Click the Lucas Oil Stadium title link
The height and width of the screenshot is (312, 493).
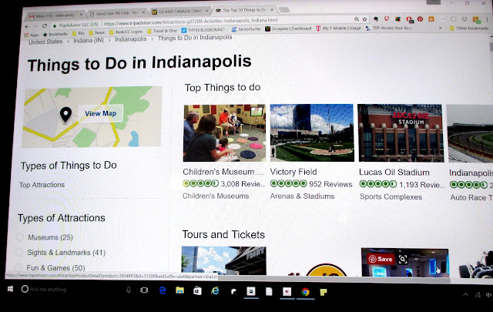394,173
